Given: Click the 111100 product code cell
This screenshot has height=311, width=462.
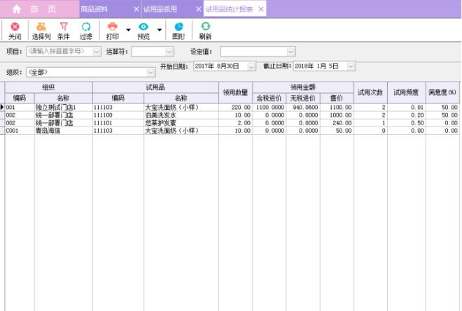Looking at the screenshot, I should pos(118,115).
